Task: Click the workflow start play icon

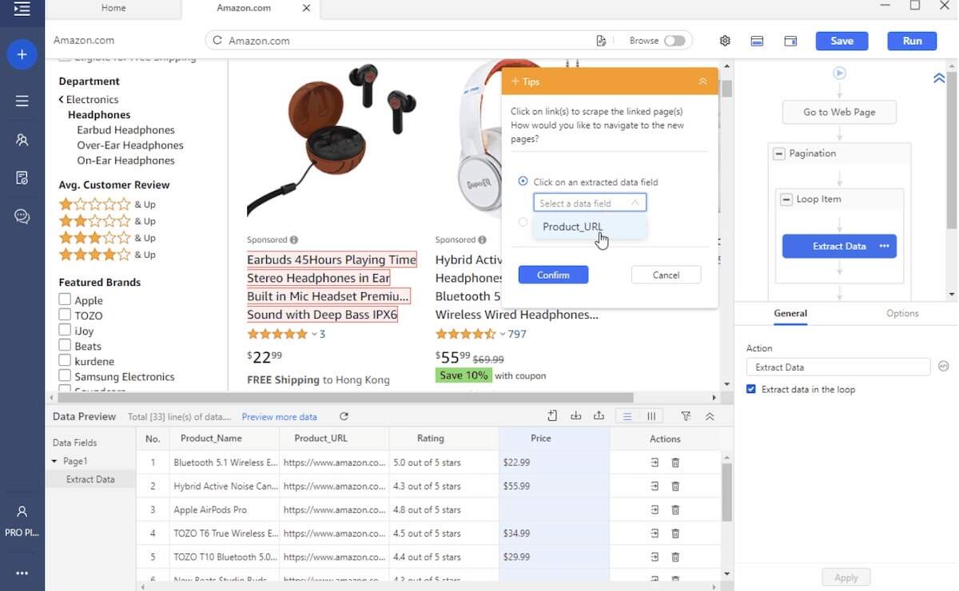Action: (x=839, y=73)
